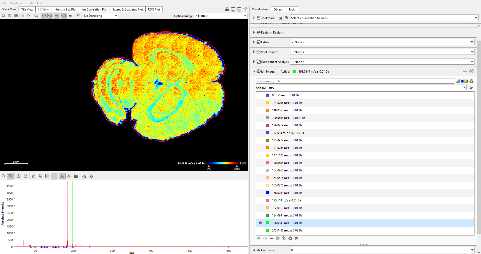Image resolution: width=481 pixels, height=254 pixels.
Task: Add a new visualization bookmark
Action: click(280, 18)
